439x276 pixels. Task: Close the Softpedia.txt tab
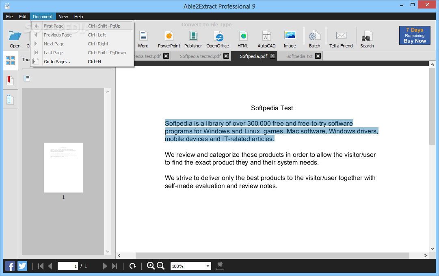pos(318,56)
